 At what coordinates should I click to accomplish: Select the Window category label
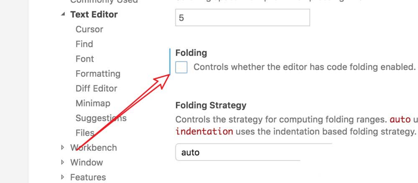point(86,162)
